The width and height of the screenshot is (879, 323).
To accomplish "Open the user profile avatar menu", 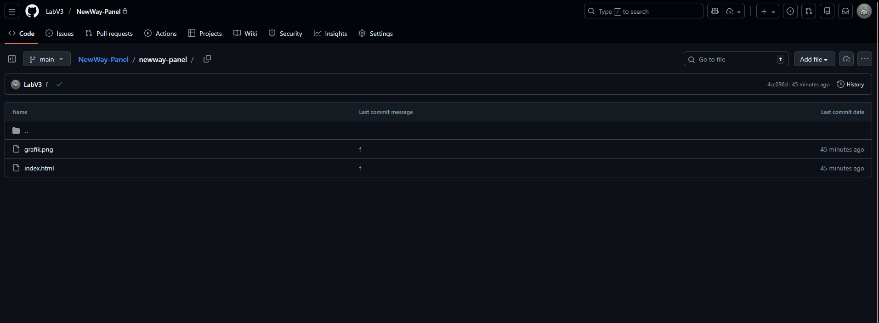I will pos(864,11).
